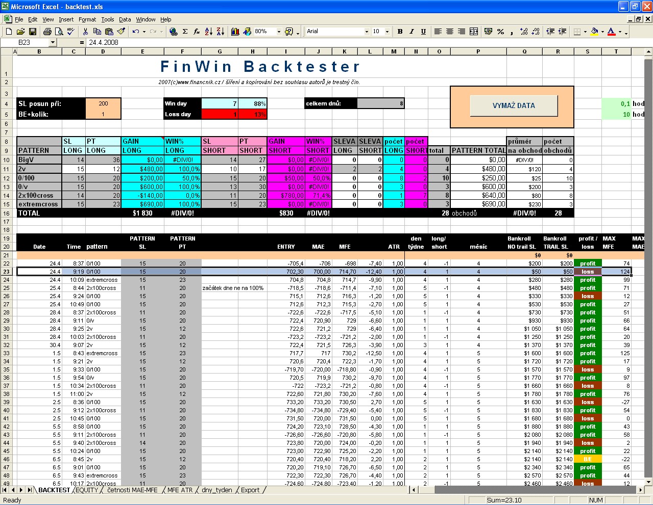Open the Insert menu
Image resolution: width=653 pixels, height=505 pixels.
[x=66, y=19]
